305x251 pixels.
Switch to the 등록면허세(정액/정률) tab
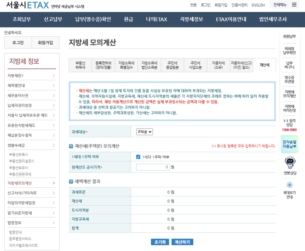click(103, 65)
